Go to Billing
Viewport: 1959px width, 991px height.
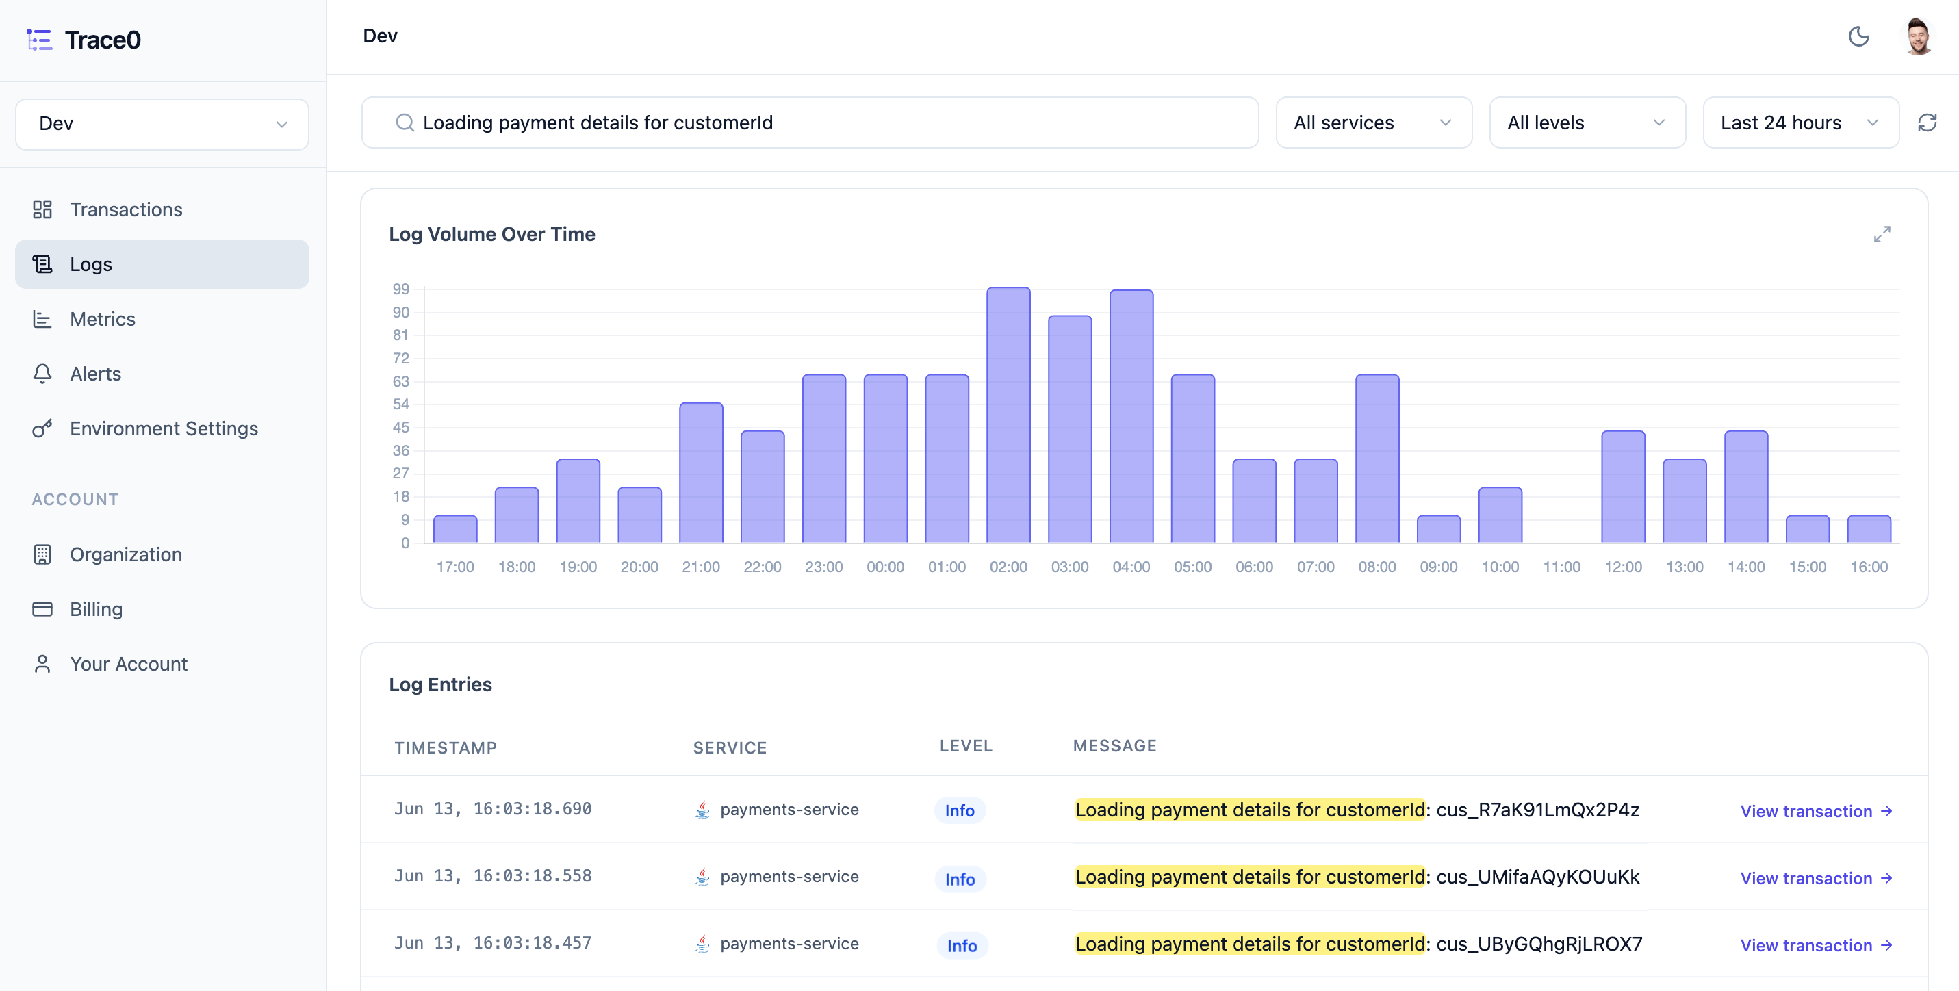coord(162,609)
